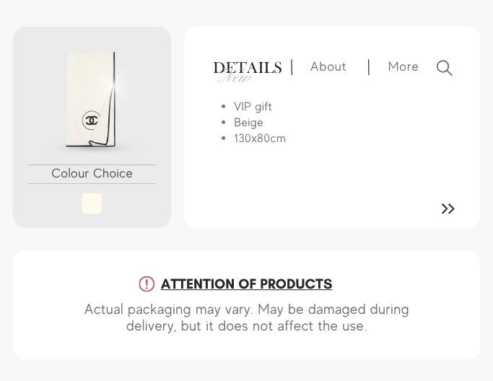Select the DETAILS heading tab

[x=248, y=67]
